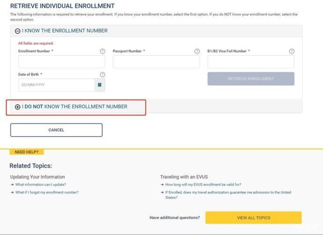Click into the Date of Birth field
The width and height of the screenshot is (323, 235).
click(56, 85)
